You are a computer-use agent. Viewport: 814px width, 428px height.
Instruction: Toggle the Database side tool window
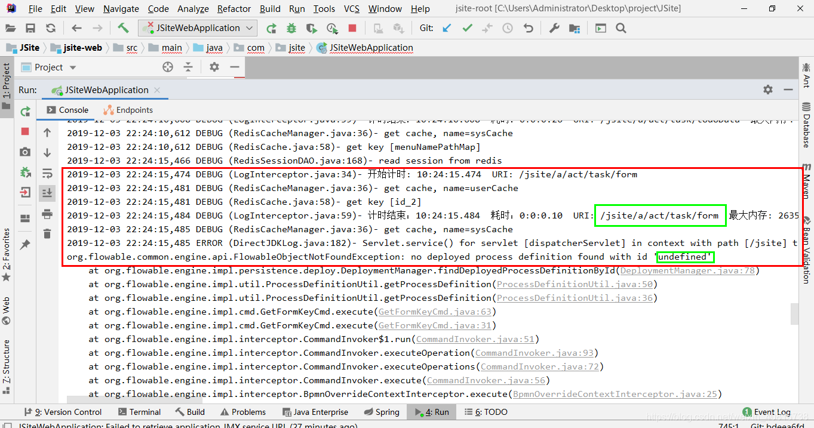coord(806,125)
